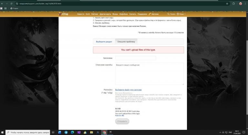This screenshot has width=248, height=135.
Task: Click the 0.6 MB file size text
Action: click(118, 109)
